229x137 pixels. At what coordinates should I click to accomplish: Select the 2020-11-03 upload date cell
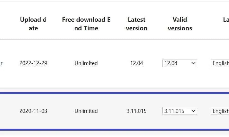(33, 111)
